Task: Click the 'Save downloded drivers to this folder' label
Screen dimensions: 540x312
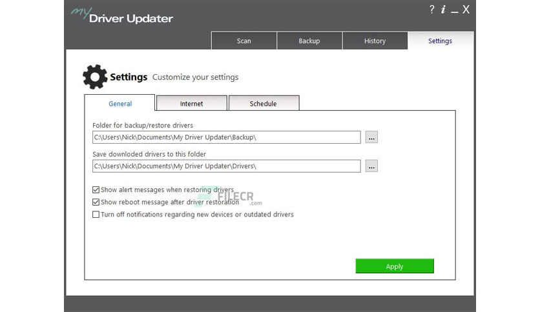Action: [149, 154]
